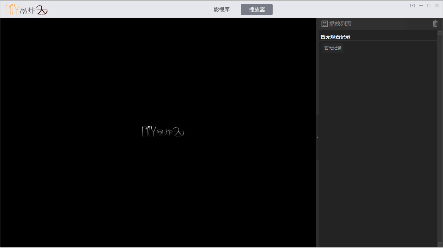The image size is (443, 248).
Task: Minimize the player window
Action: [421, 5]
